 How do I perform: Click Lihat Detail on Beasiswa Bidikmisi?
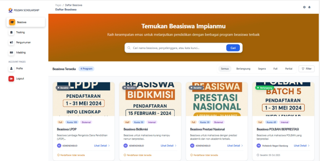click(168, 146)
